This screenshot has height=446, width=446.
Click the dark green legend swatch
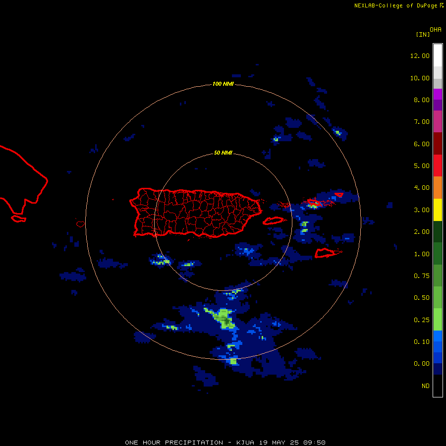pos(438,231)
